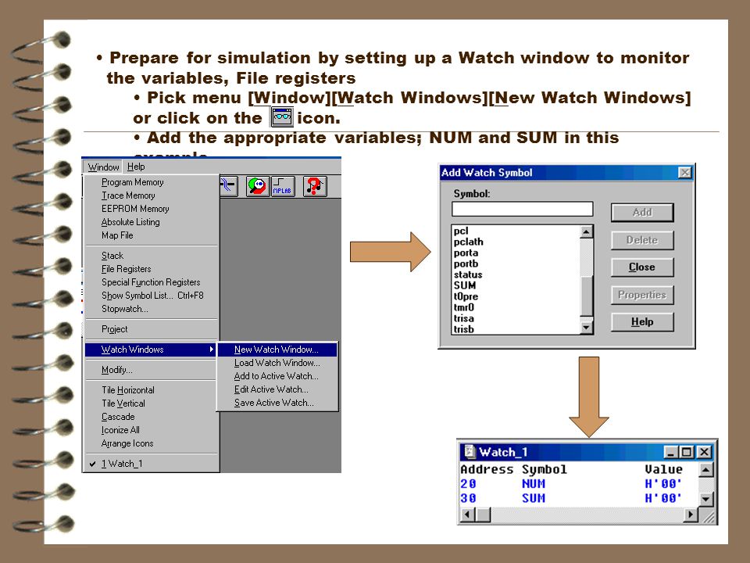Click symbol list scroll up arrow
Image resolution: width=750 pixels, height=563 pixels.
(x=587, y=231)
